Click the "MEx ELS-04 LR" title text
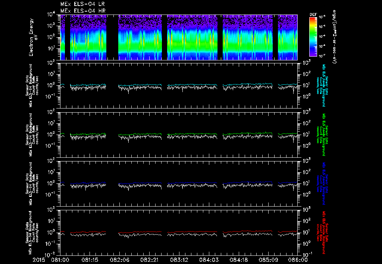The width and height of the screenshot is (382, 264). click(x=82, y=4)
